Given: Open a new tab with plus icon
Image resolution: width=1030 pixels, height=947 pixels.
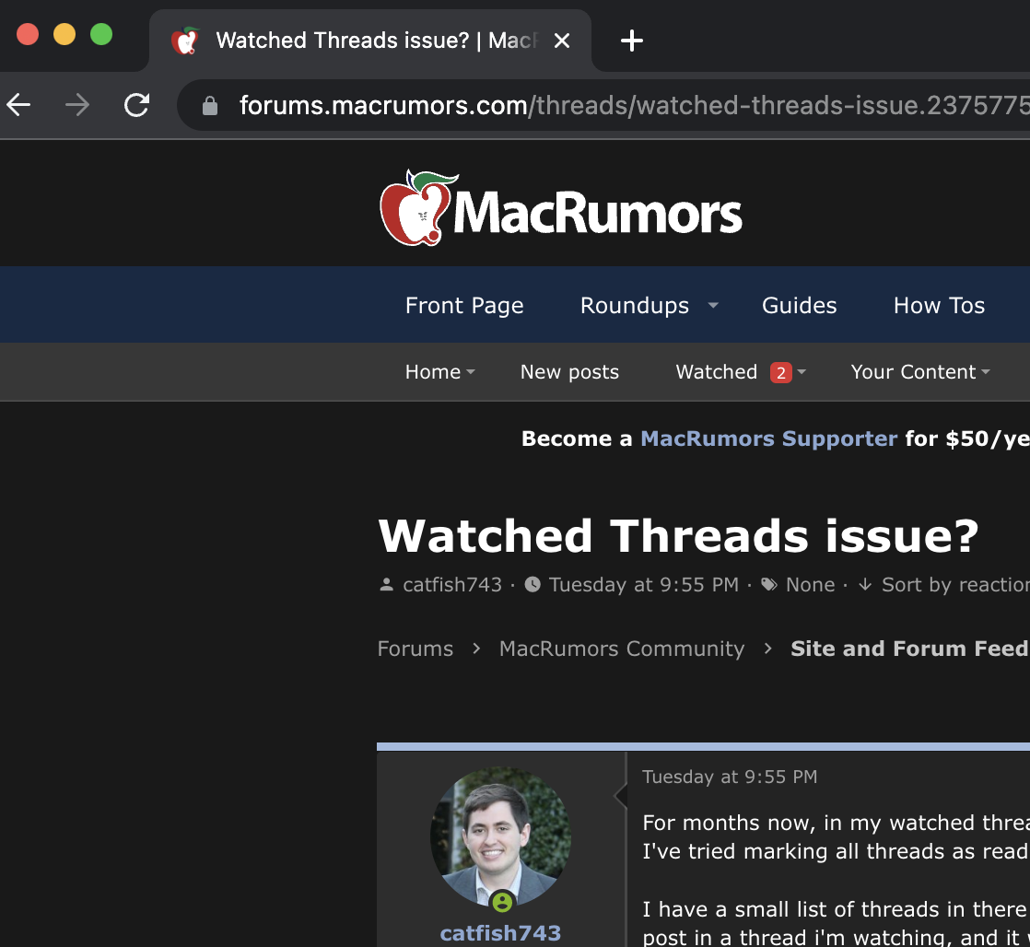Looking at the screenshot, I should coord(632,41).
